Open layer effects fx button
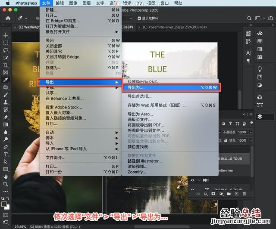 click(206, 194)
